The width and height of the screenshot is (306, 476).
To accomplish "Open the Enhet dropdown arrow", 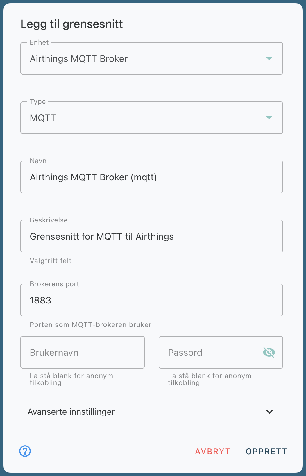I will tap(269, 59).
